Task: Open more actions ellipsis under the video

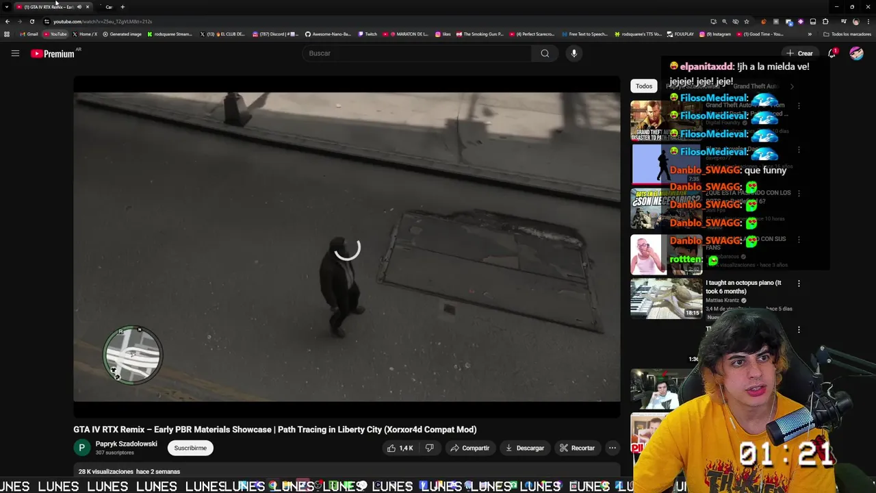Action: 613,448
